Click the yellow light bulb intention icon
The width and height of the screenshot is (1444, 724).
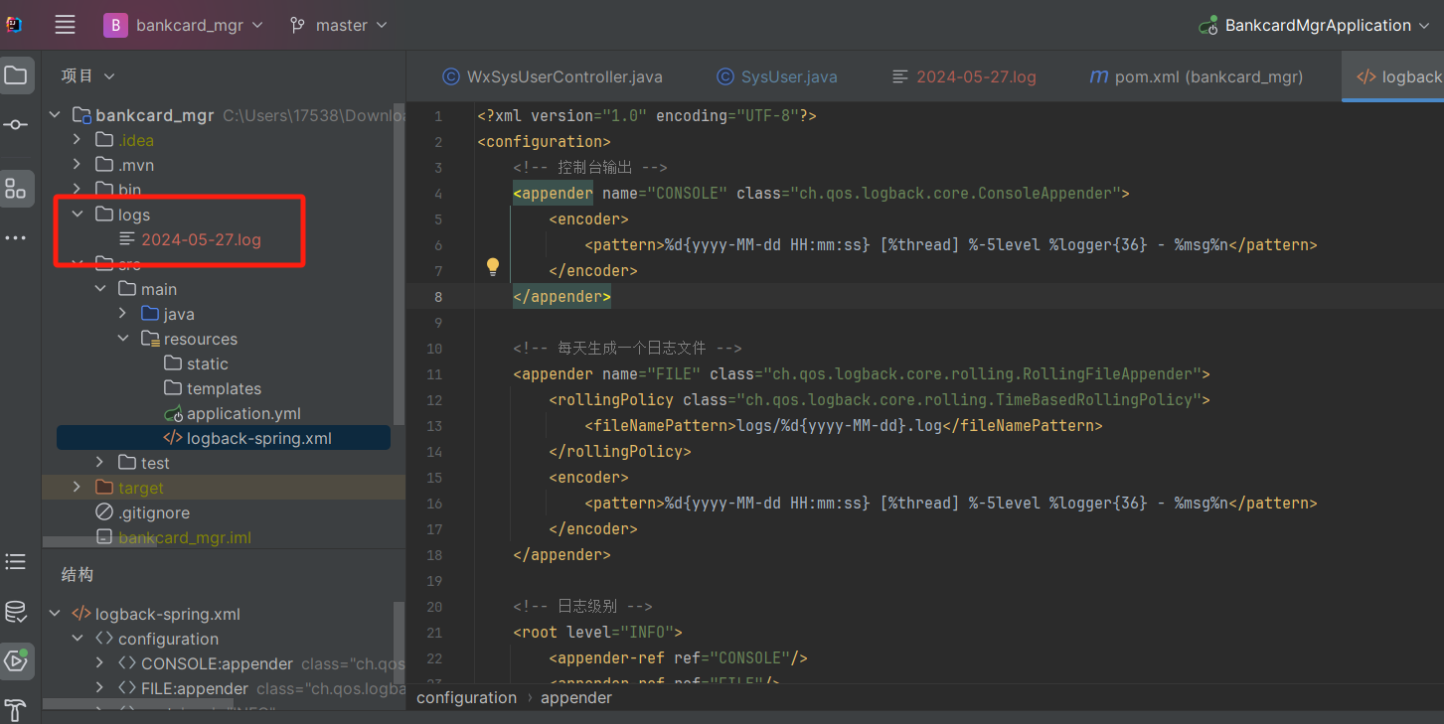coord(492,266)
